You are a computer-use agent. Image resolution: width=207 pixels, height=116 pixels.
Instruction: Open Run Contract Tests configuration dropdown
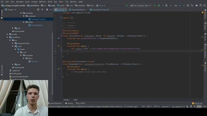click(x=141, y=5)
